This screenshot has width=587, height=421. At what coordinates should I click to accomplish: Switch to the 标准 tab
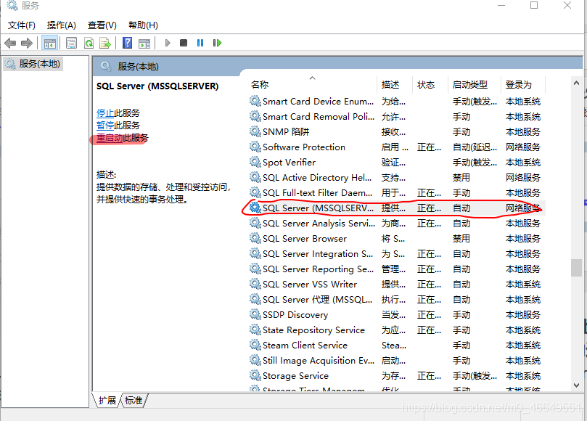(134, 401)
